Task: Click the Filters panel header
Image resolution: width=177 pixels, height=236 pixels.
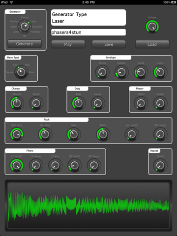Action: (x=30, y=151)
